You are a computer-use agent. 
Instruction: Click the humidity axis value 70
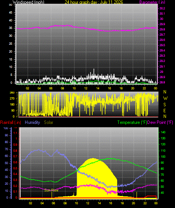point(6,149)
